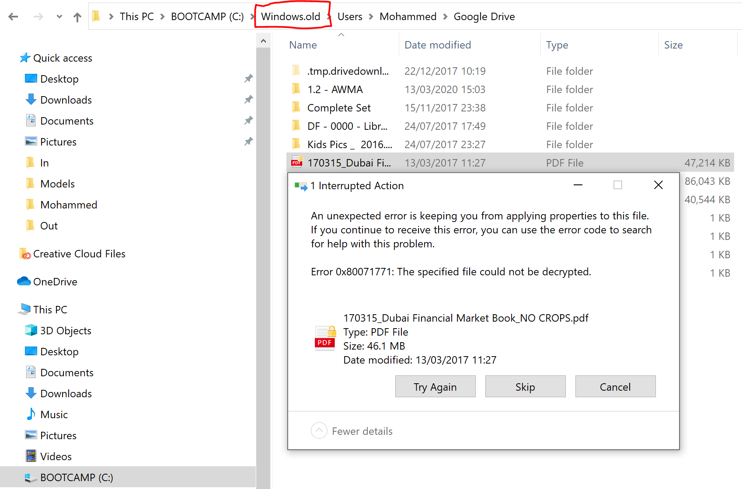Open Downloads under This PC
Viewport: 742px width, 489px height.
(66, 394)
